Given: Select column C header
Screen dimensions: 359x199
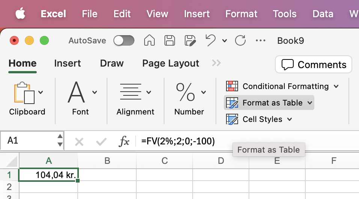Looking at the screenshot, I should pos(164,161).
